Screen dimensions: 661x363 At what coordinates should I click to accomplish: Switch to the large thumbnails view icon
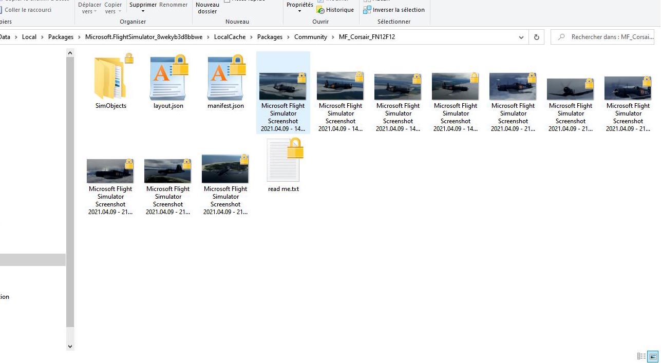(x=653, y=356)
